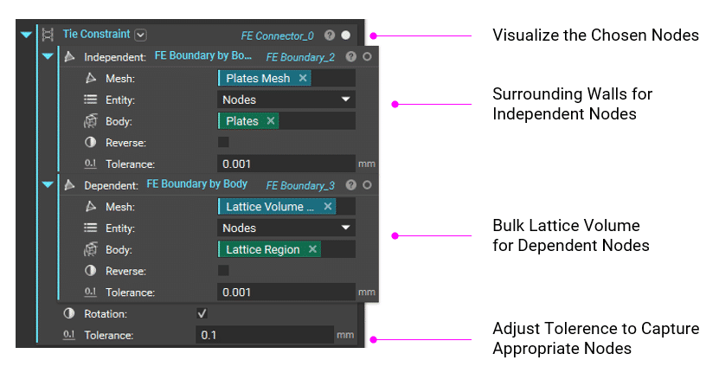Remove the Lattice Region body chip
This screenshot has height=373, width=719.
[x=312, y=249]
